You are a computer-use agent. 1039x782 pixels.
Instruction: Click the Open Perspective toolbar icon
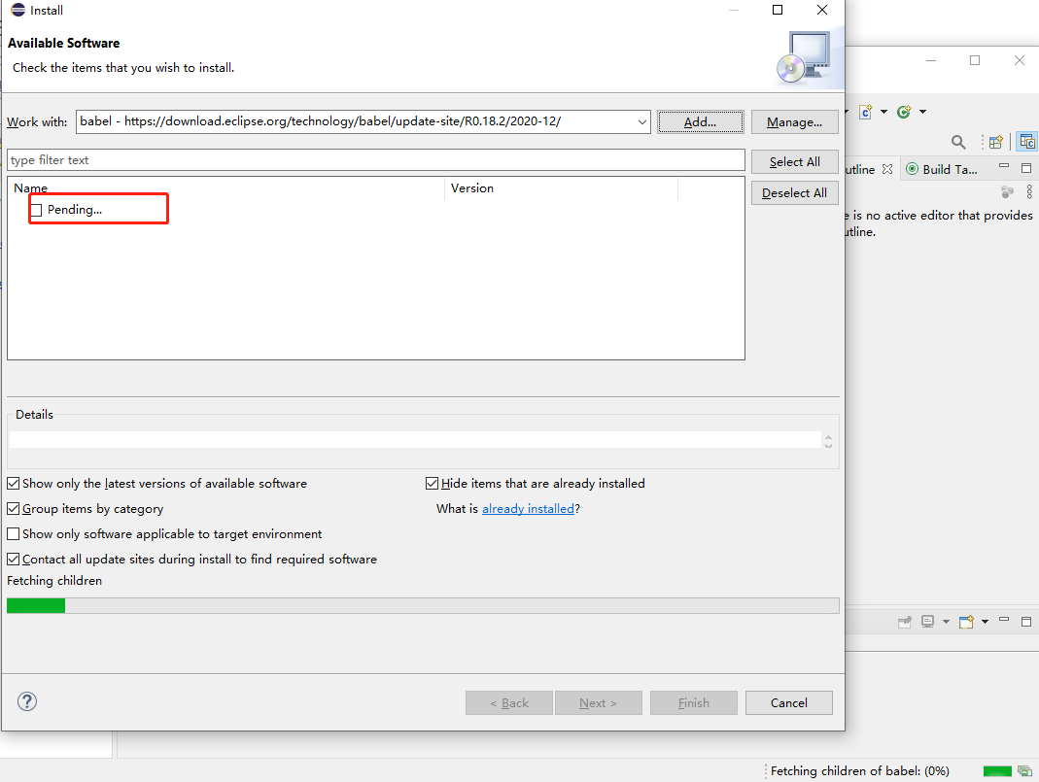pyautogui.click(x=995, y=143)
